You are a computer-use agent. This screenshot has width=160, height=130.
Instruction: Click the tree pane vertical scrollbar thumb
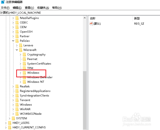[85, 100]
